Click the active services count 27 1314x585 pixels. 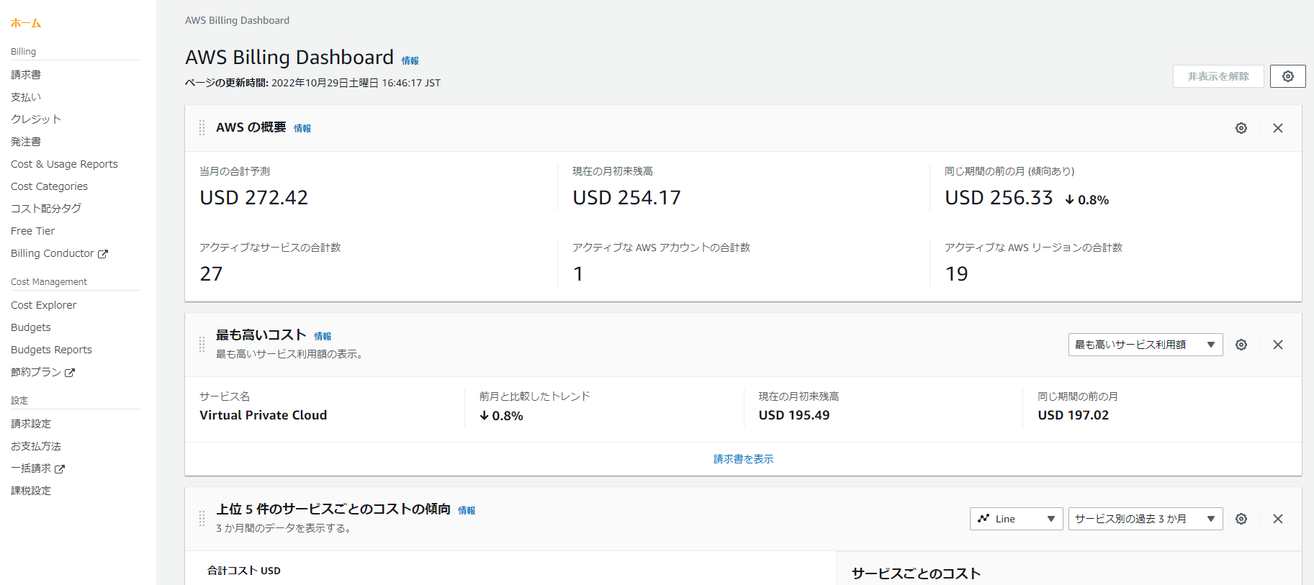pos(211,274)
